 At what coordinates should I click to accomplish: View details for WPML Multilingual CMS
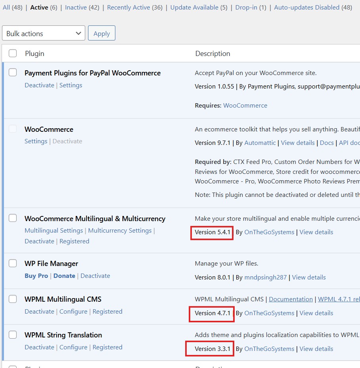point(316,313)
